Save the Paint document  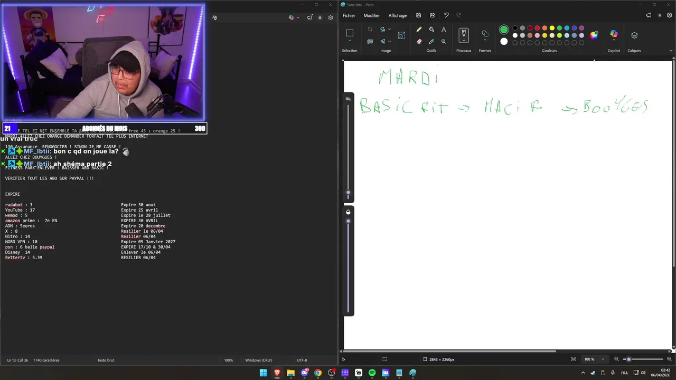pos(418,15)
